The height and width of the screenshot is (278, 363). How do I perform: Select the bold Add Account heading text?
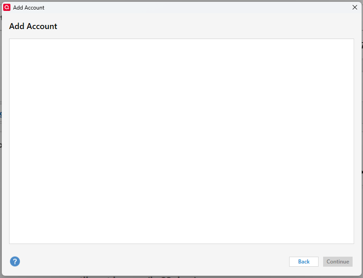pyautogui.click(x=33, y=26)
